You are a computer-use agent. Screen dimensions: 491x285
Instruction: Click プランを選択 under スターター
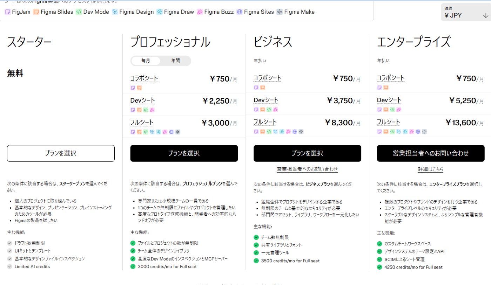[x=61, y=153]
